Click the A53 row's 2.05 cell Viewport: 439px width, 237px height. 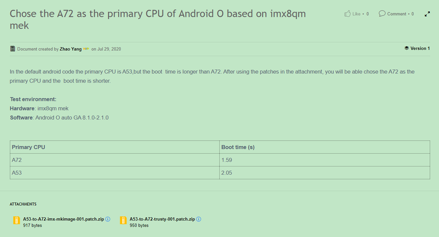coord(227,173)
